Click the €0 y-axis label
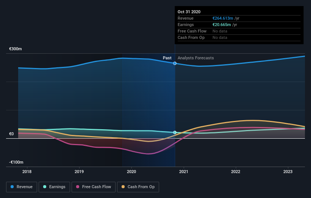 (x=11, y=134)
